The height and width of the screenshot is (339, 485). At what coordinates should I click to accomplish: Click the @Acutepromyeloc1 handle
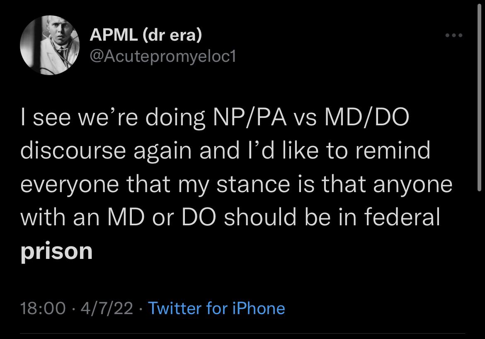pos(162,56)
